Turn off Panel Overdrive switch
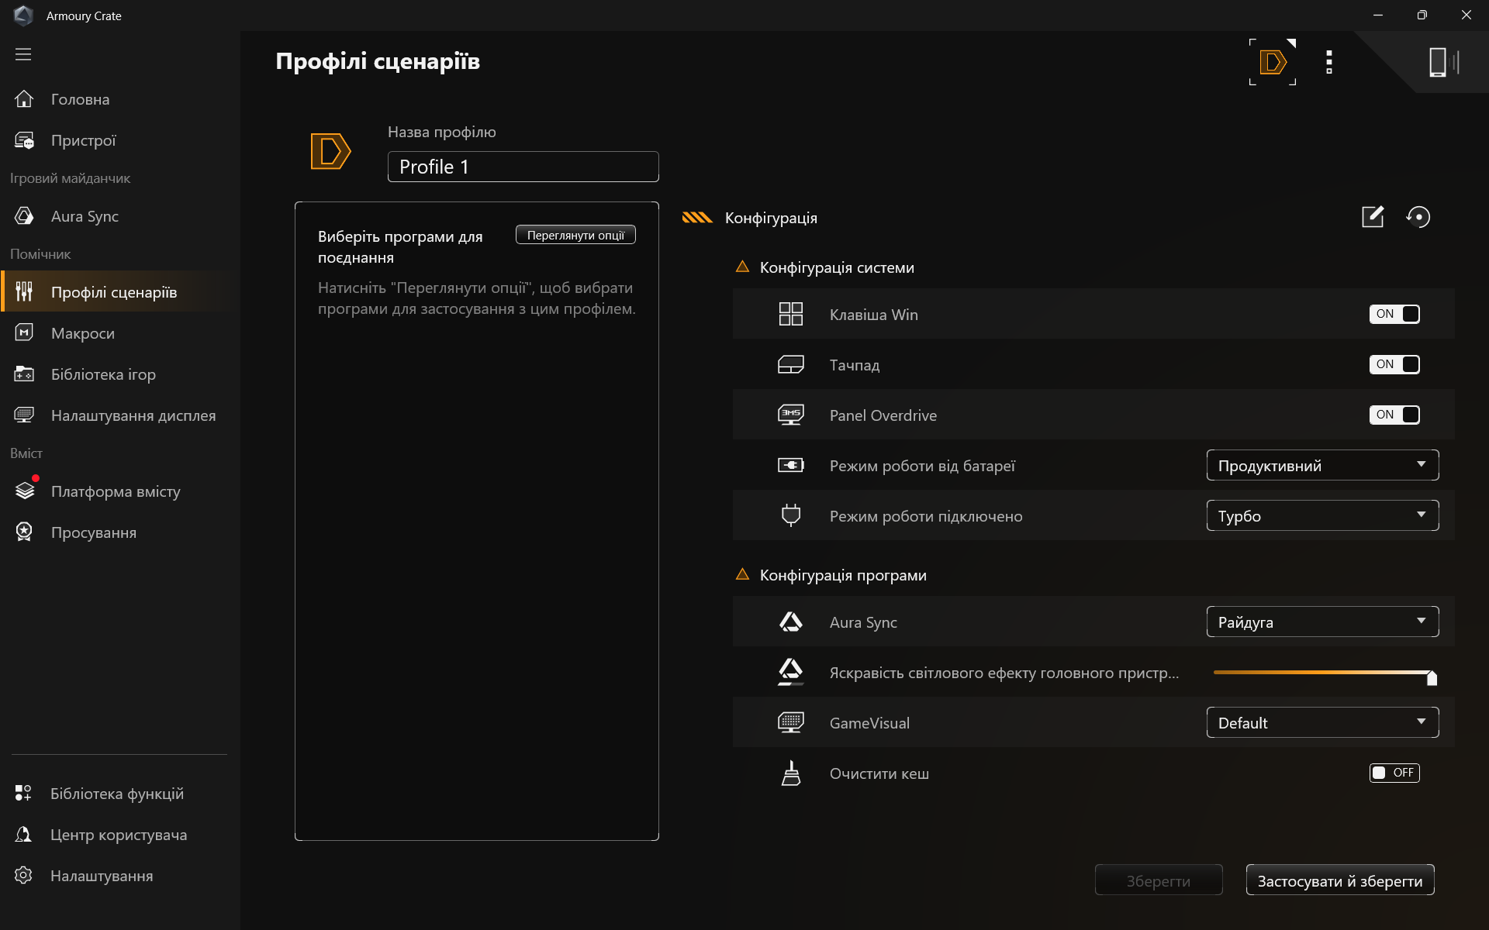The width and height of the screenshot is (1489, 930). (1394, 415)
